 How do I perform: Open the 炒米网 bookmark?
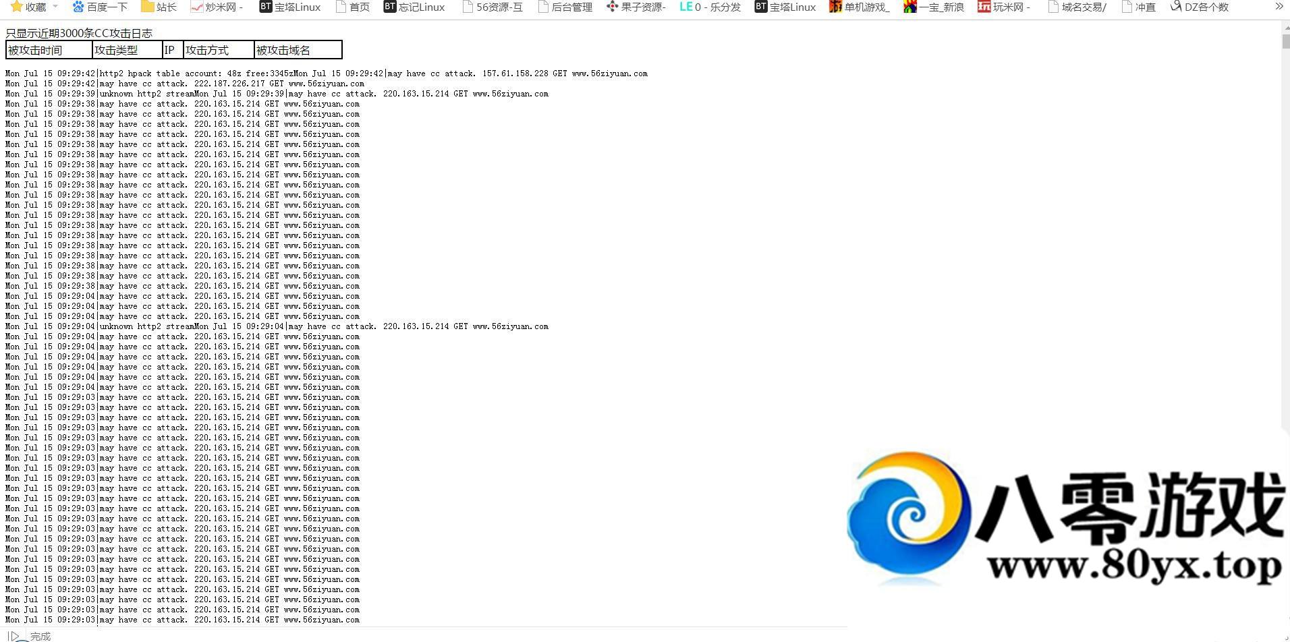pyautogui.click(x=217, y=7)
